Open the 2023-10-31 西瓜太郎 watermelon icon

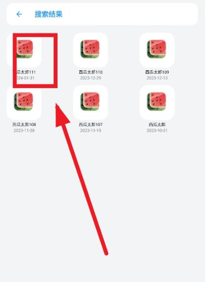(157, 101)
